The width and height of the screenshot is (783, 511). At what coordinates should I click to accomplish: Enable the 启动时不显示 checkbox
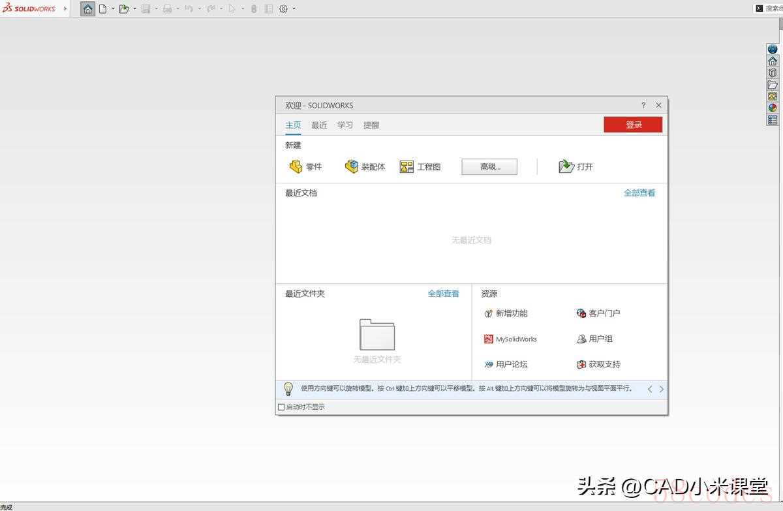click(281, 407)
